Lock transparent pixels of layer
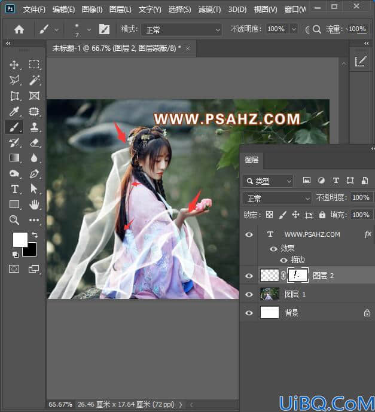Image resolution: width=375 pixels, height=412 pixels. pyautogui.click(x=269, y=215)
